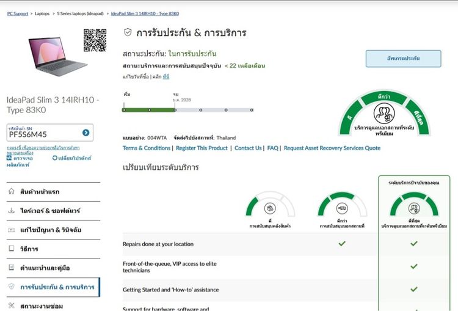Click the repair status tools icon

pyautogui.click(x=12, y=306)
